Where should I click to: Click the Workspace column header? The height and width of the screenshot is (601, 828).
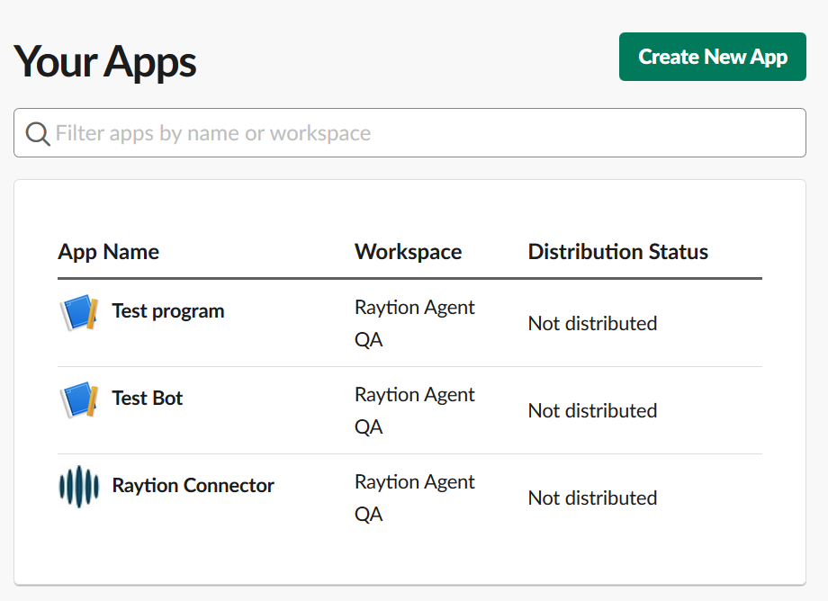(408, 252)
